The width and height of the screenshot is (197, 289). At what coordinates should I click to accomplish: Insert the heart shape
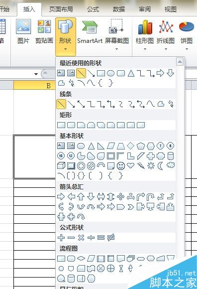pyautogui.click(x=131, y=165)
